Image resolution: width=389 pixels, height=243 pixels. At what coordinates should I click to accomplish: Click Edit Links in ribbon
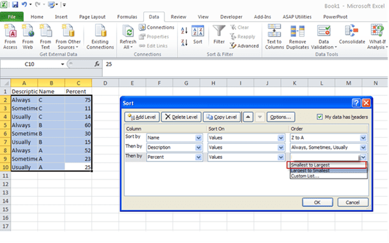(153, 46)
